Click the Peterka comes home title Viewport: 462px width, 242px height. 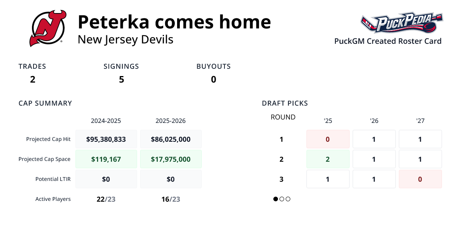(x=174, y=22)
